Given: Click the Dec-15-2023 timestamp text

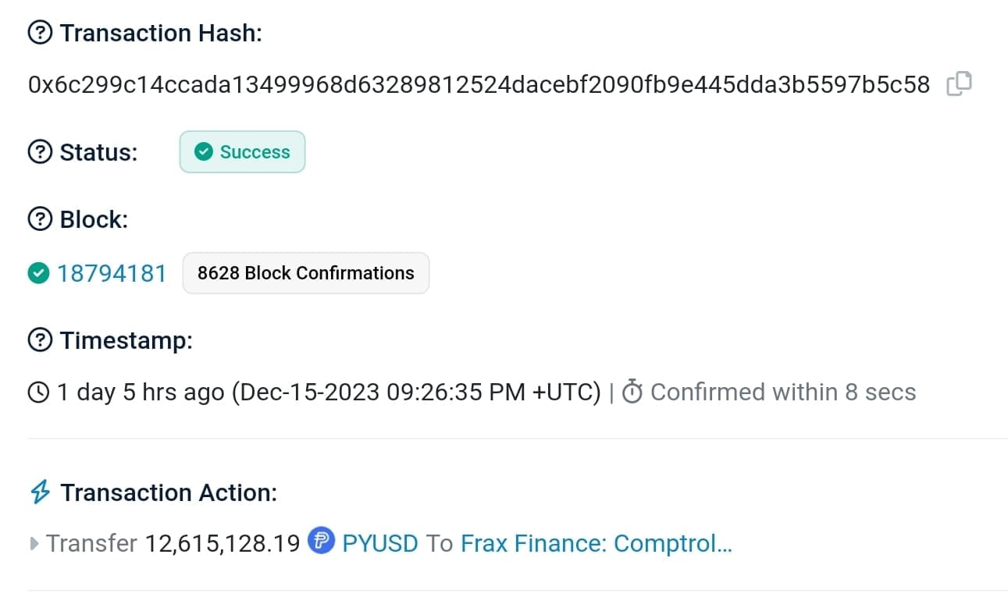Looking at the screenshot, I should click(x=416, y=392).
